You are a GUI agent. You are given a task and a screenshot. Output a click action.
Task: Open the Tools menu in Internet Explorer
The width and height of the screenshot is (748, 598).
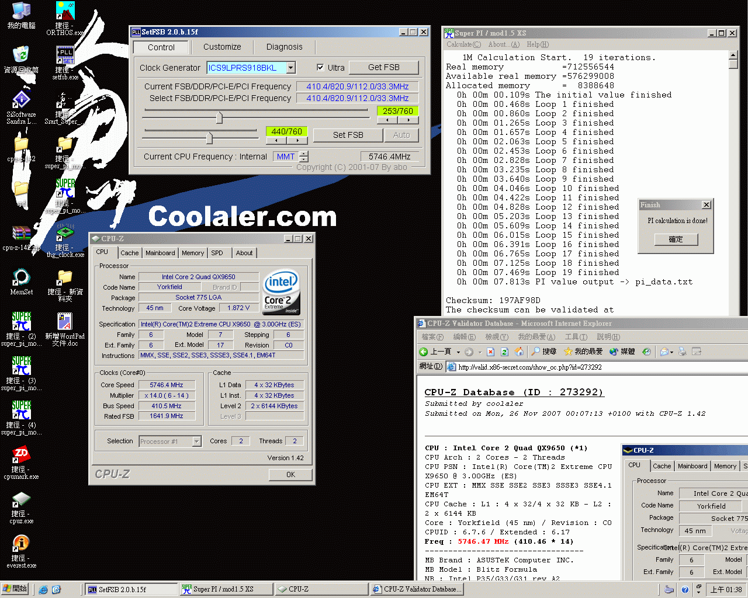576,337
